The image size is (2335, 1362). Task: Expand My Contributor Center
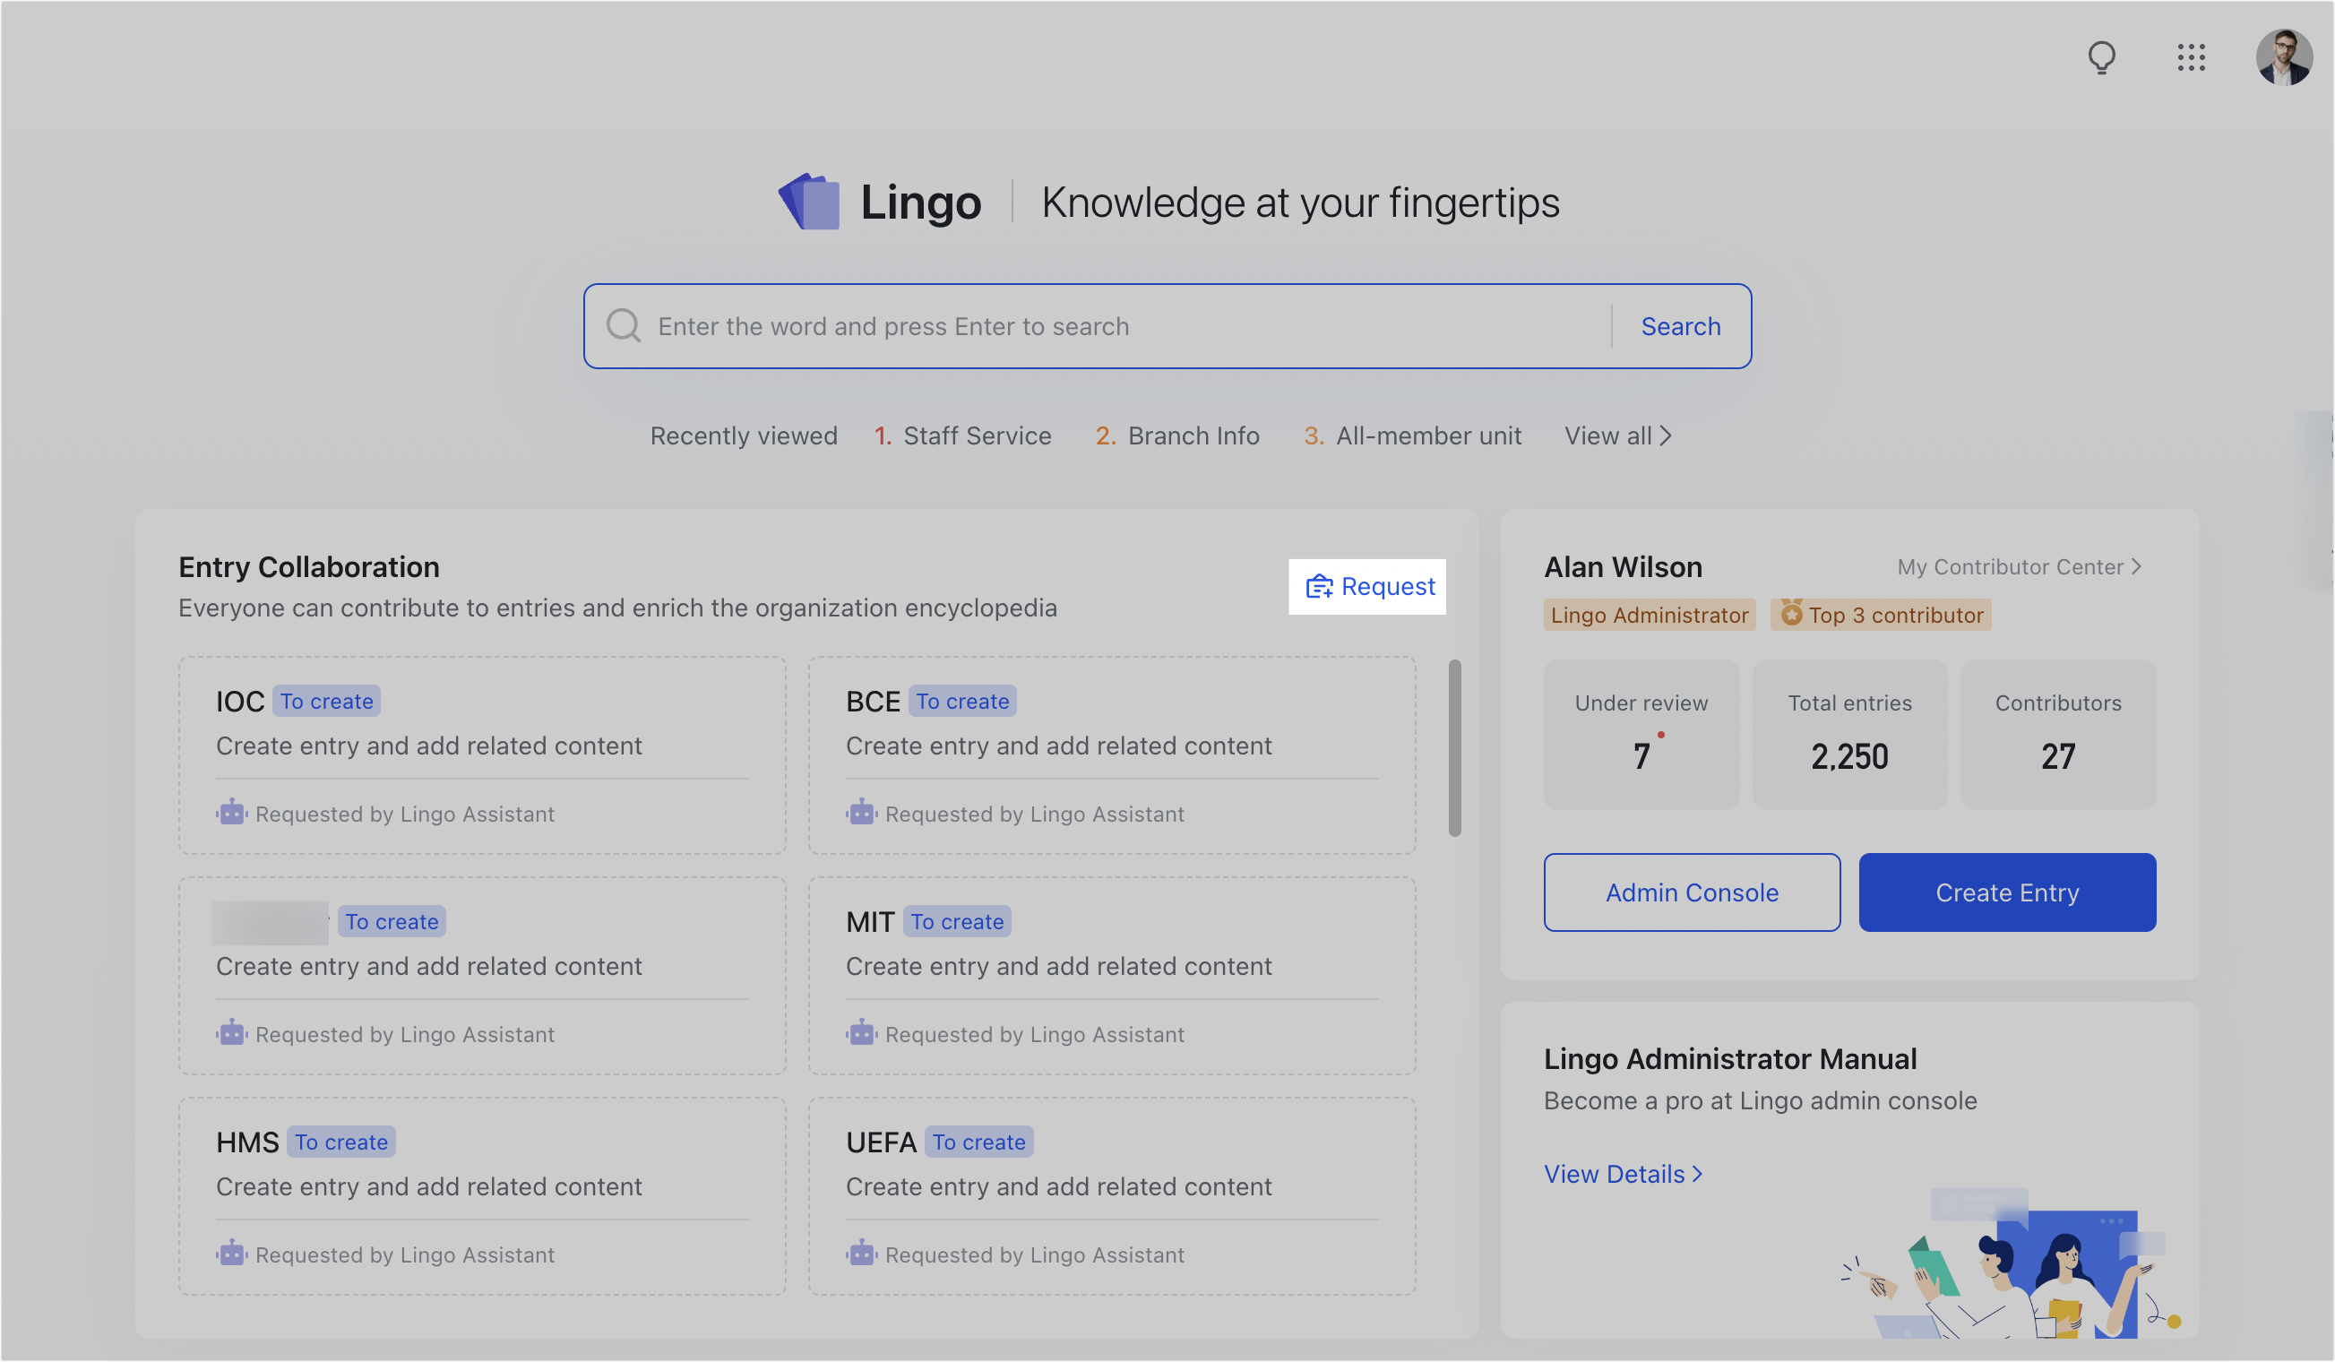(x=2018, y=566)
